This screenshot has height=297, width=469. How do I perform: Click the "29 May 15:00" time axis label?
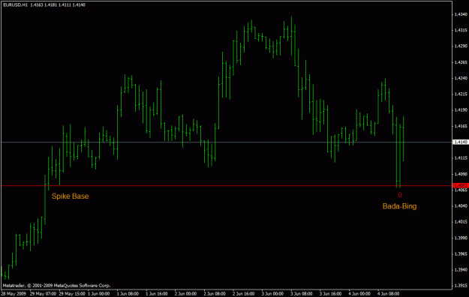tap(72, 294)
